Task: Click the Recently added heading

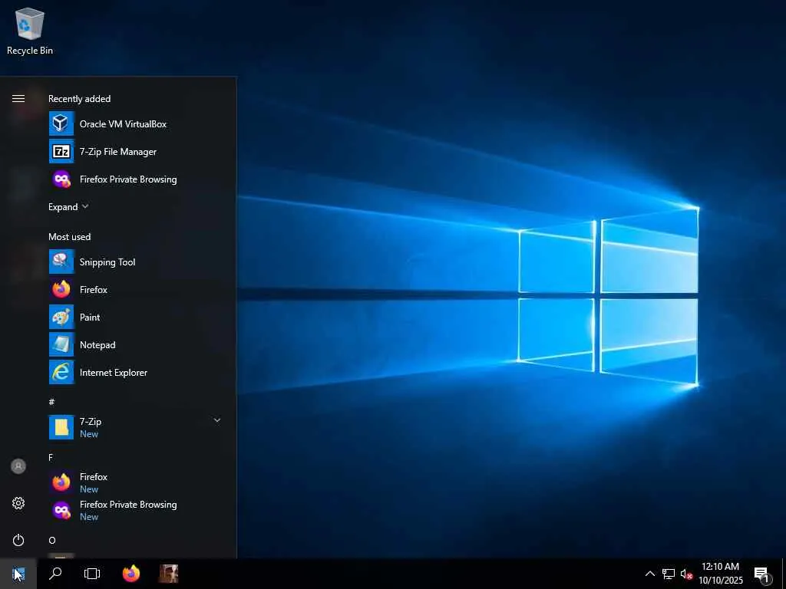Action: coord(79,99)
